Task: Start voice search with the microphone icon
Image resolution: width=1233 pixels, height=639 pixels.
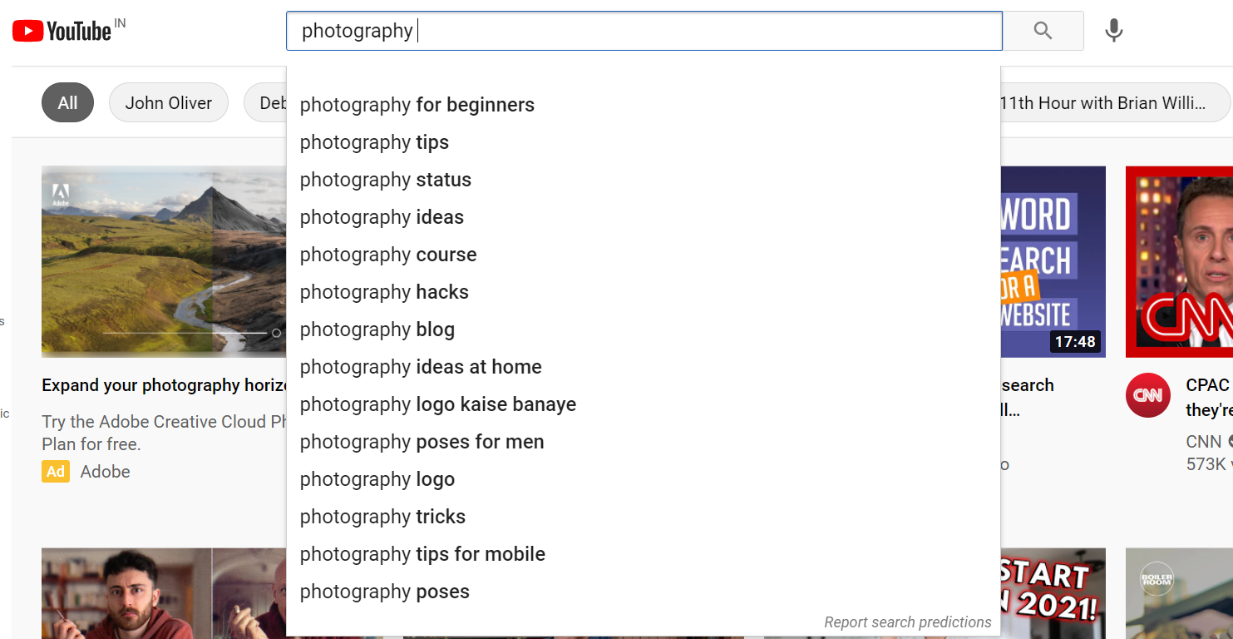Action: tap(1113, 30)
